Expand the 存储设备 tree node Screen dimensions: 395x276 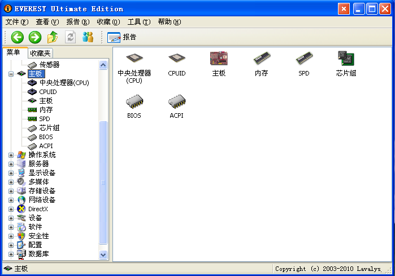pos(11,191)
